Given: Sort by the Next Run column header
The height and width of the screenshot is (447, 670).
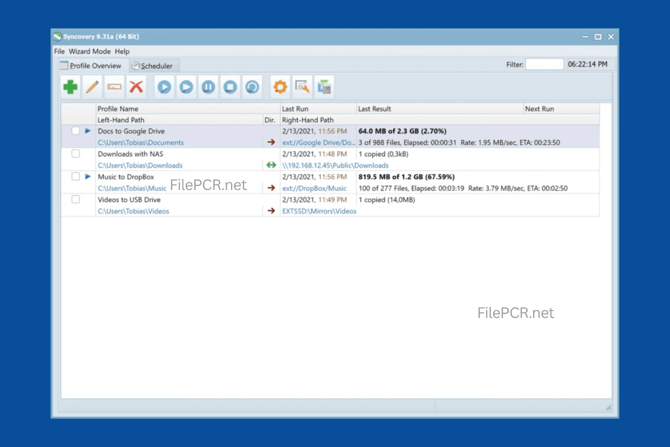Looking at the screenshot, I should (561, 108).
